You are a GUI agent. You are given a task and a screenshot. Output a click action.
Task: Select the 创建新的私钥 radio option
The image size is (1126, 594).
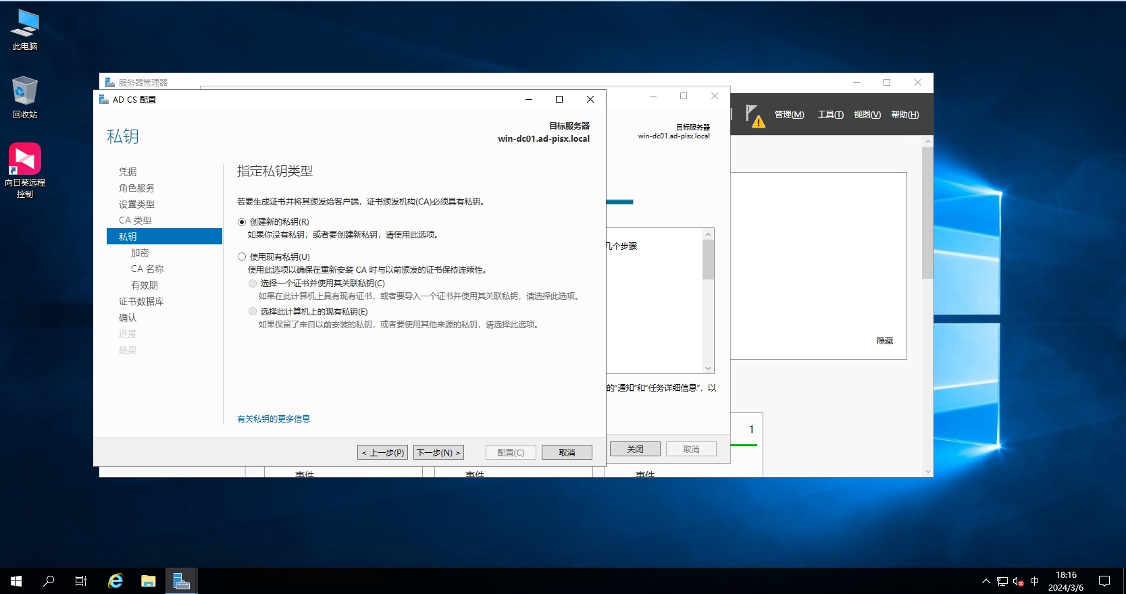pos(242,222)
